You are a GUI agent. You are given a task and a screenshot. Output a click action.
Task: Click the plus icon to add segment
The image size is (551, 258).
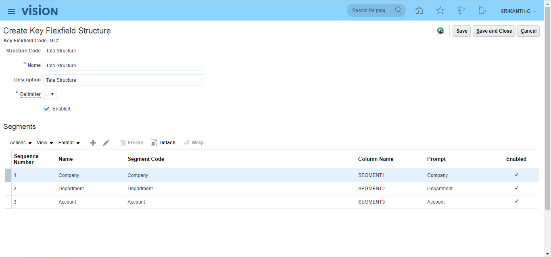pos(93,143)
